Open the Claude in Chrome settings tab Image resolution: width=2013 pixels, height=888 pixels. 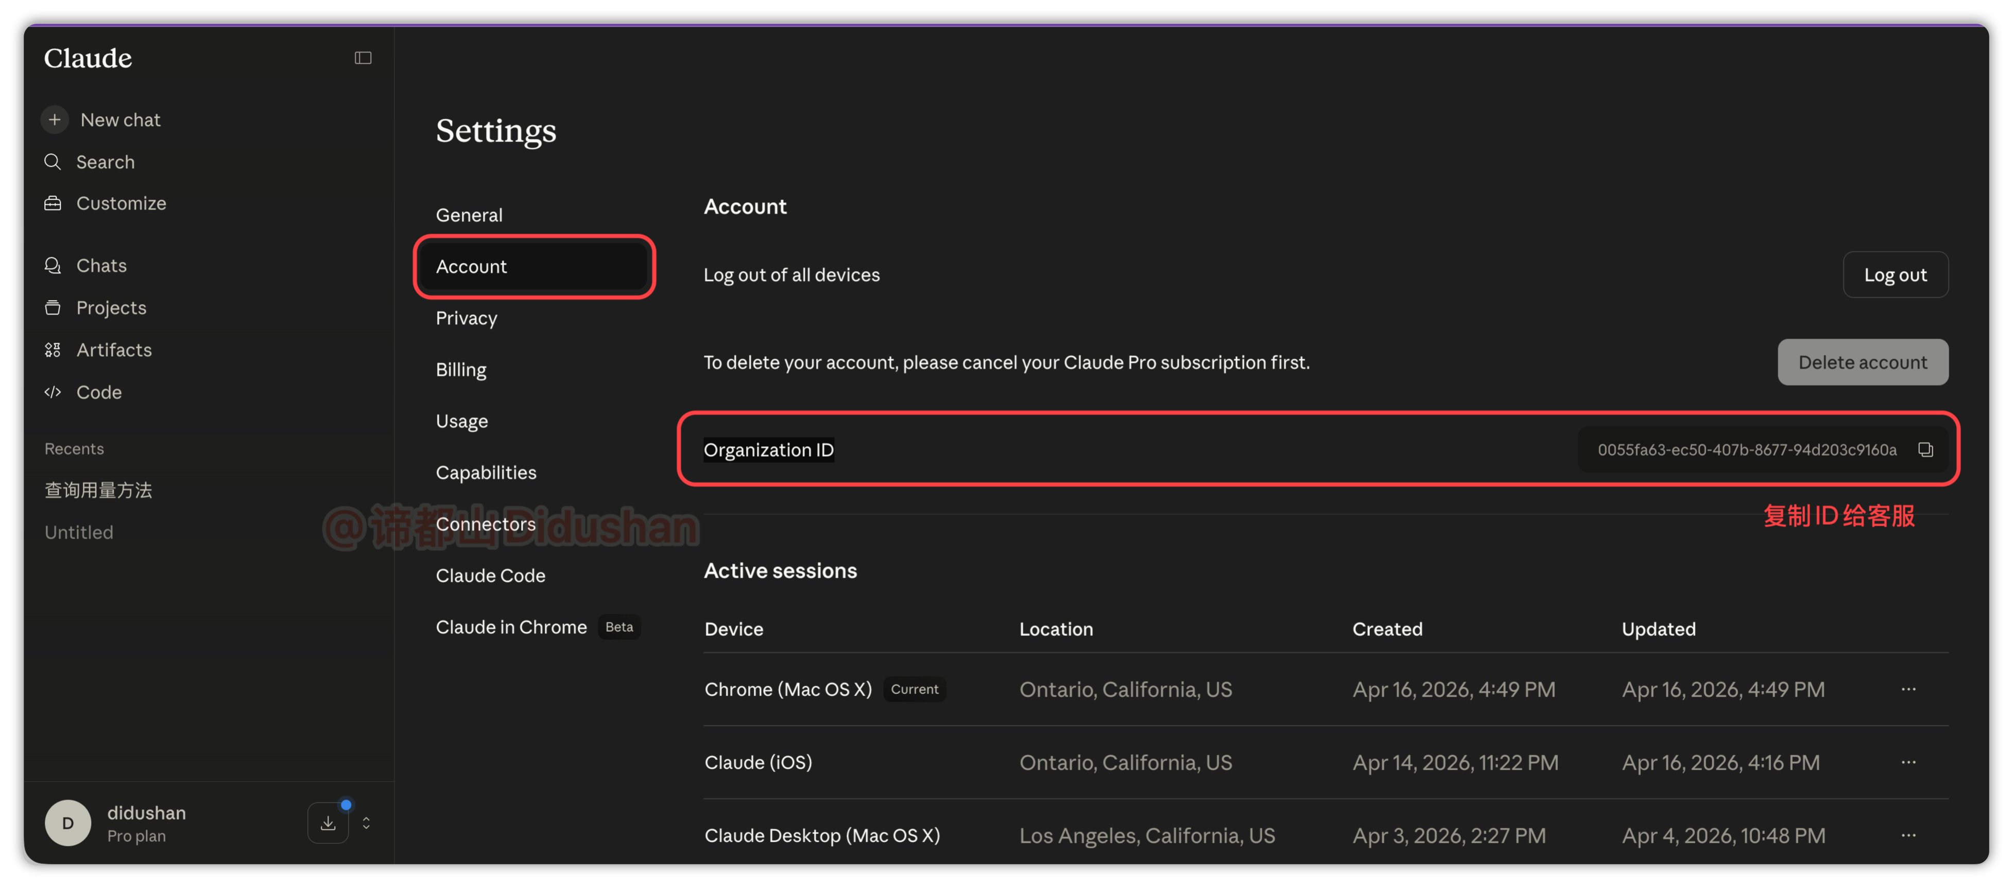(x=511, y=627)
